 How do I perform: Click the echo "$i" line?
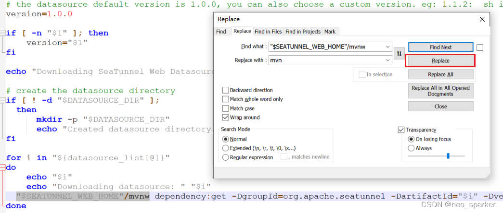click(50, 177)
